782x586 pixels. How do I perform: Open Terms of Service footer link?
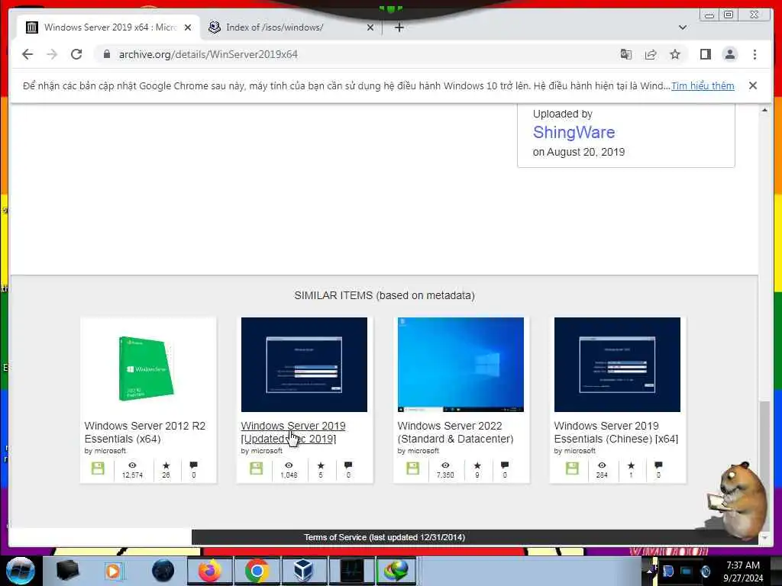click(x=385, y=537)
